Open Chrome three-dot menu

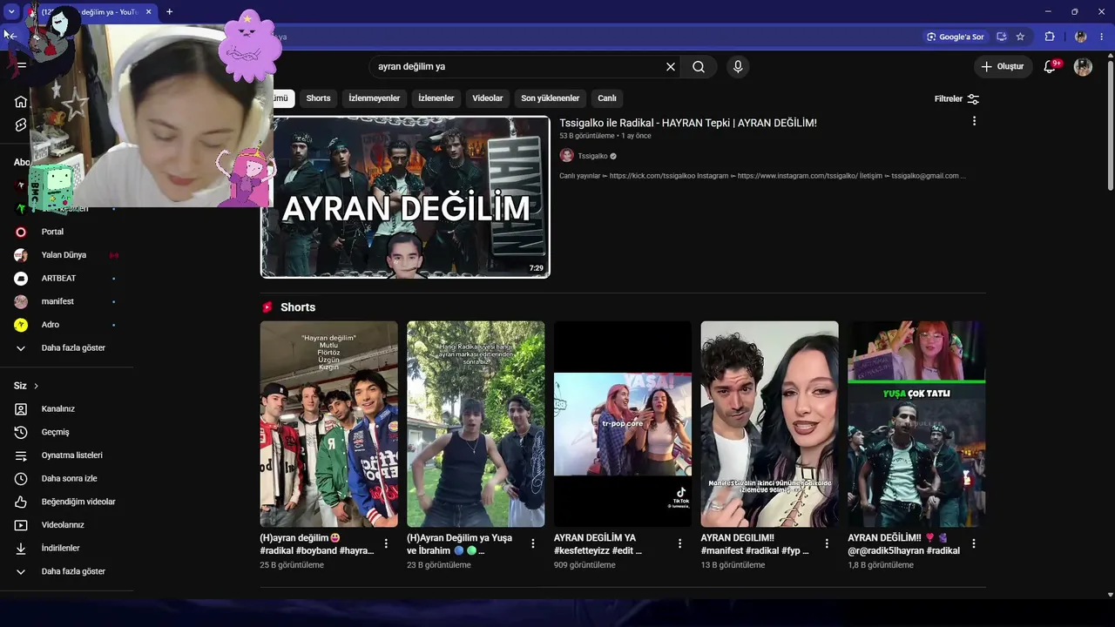click(1102, 37)
